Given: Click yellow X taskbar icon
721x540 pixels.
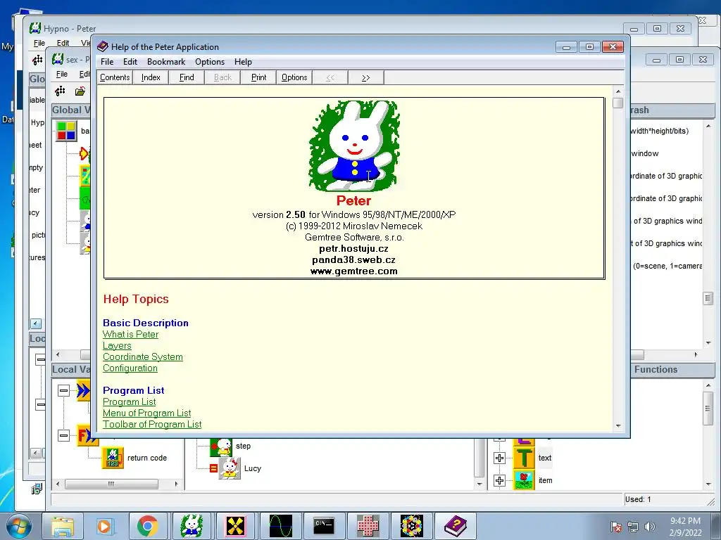Looking at the screenshot, I should tap(235, 526).
